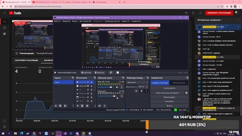Open webcam camera icon in YouTube Studio sidebar

(x=5, y=28)
